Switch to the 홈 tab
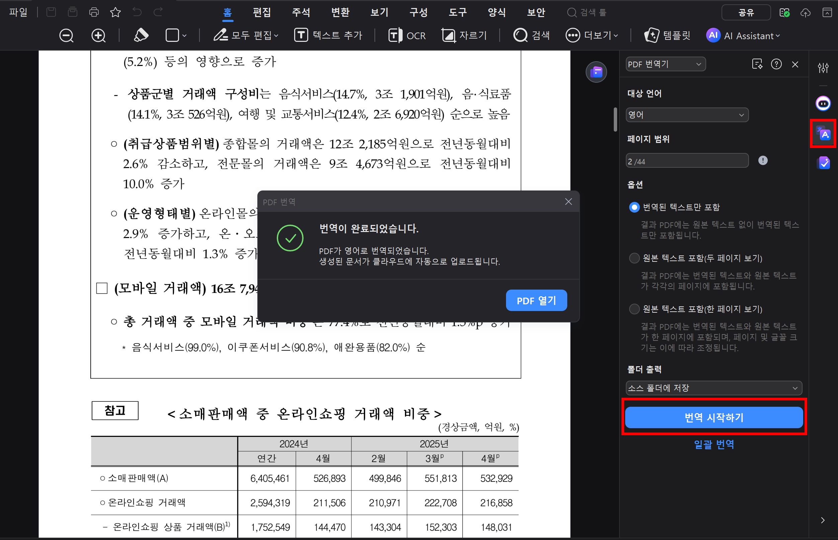Image resolution: width=838 pixels, height=540 pixels. (228, 13)
